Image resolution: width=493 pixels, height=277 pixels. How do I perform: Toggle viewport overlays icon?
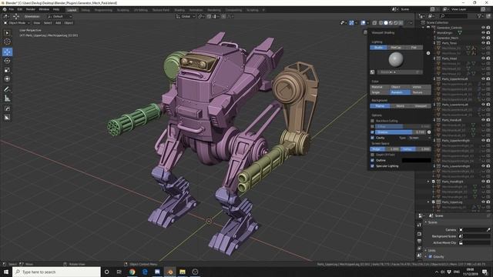(x=363, y=23)
